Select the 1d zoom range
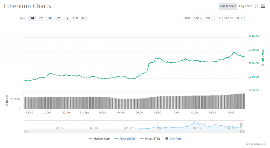Viewport: 270px width, 148px height. [x=32, y=18]
